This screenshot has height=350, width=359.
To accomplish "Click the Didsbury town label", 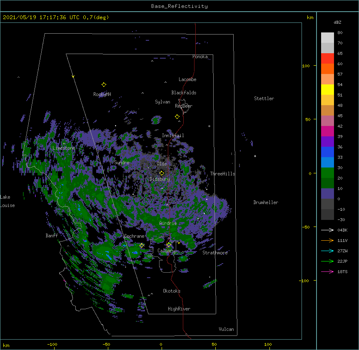I will click(x=160, y=179).
